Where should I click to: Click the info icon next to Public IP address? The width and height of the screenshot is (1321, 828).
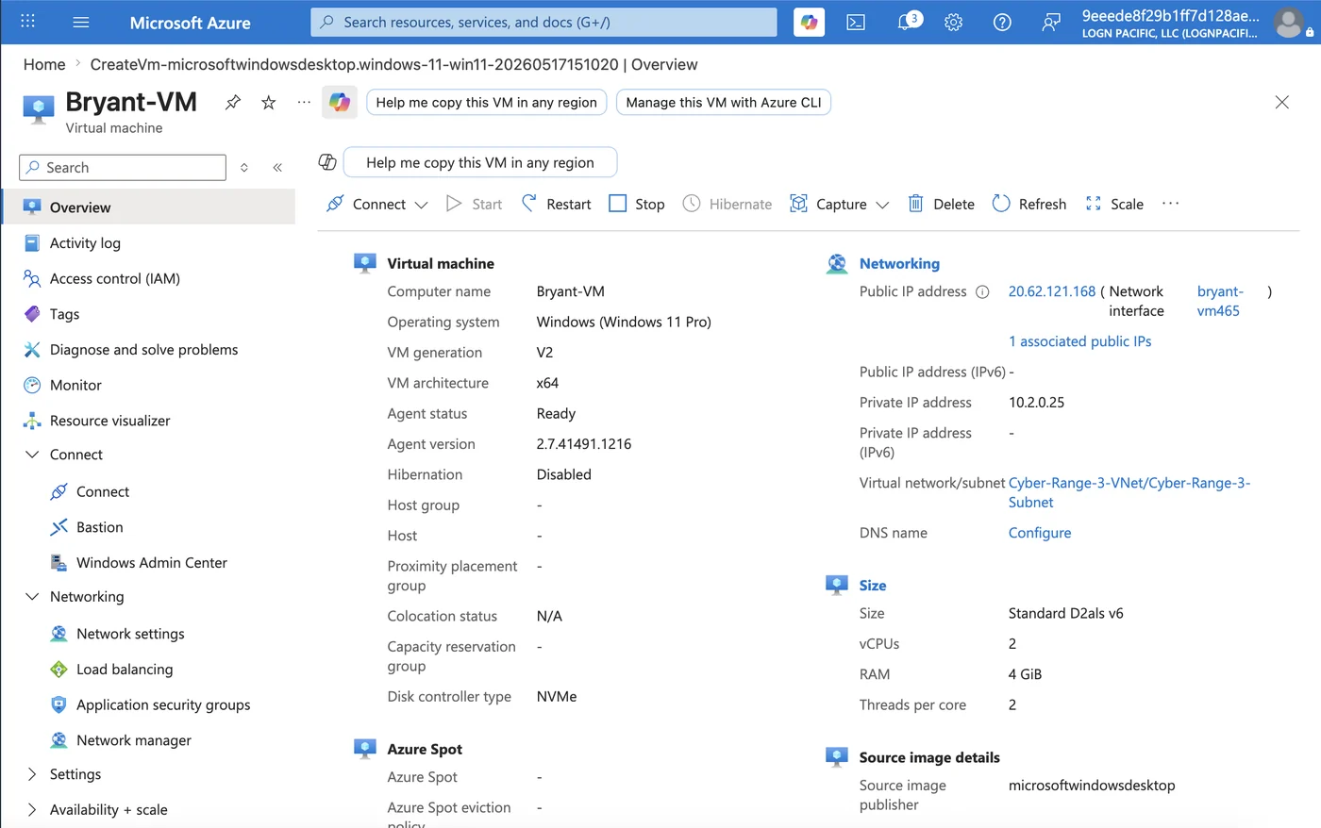coord(982,291)
